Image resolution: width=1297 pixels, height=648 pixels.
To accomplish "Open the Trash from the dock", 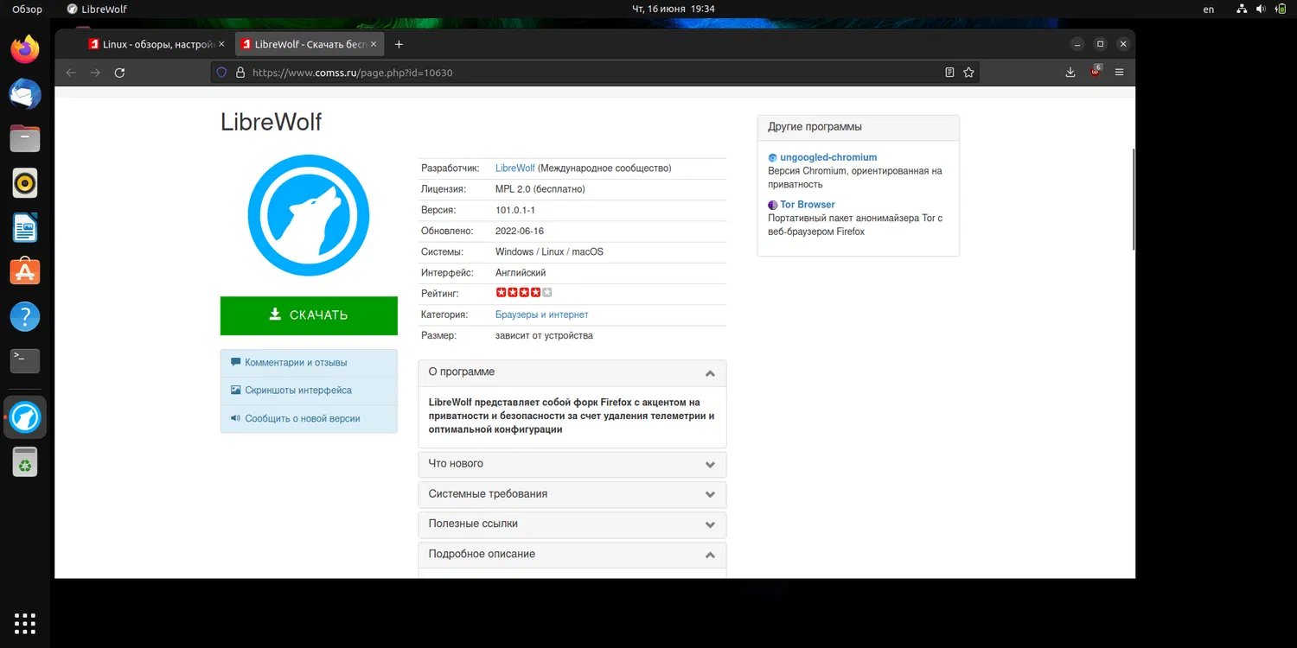I will 25,462.
